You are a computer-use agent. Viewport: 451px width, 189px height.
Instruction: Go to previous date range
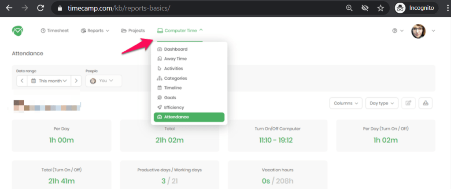(x=22, y=81)
